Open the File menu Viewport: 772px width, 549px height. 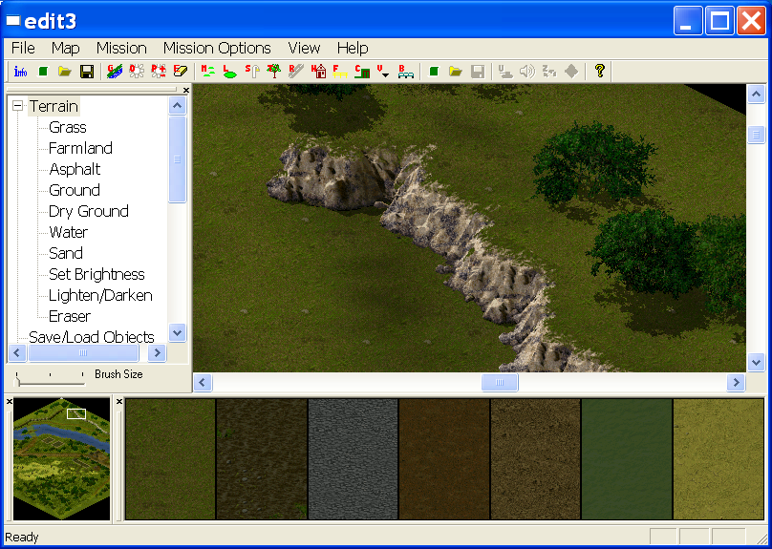pos(23,48)
